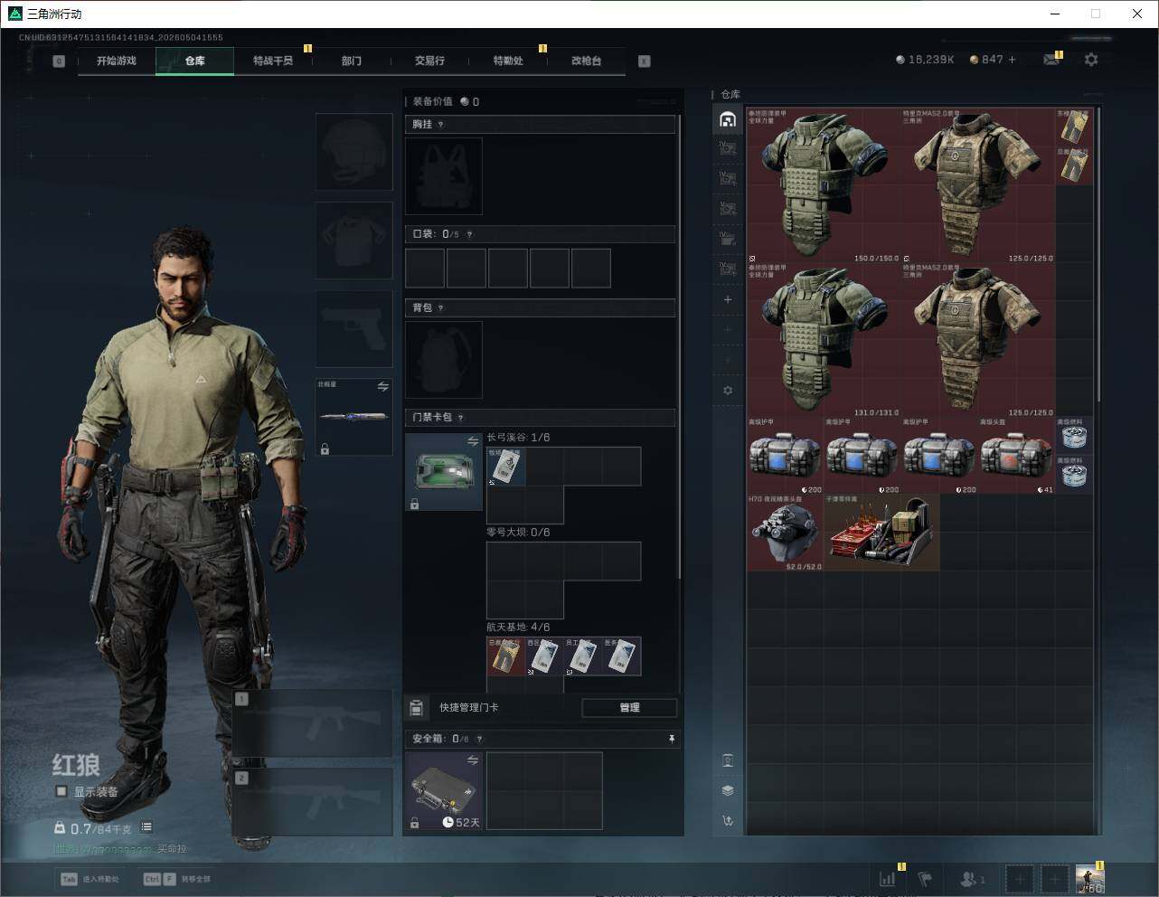
Task: Open the mail inbox envelope icon
Action: pos(1051,60)
